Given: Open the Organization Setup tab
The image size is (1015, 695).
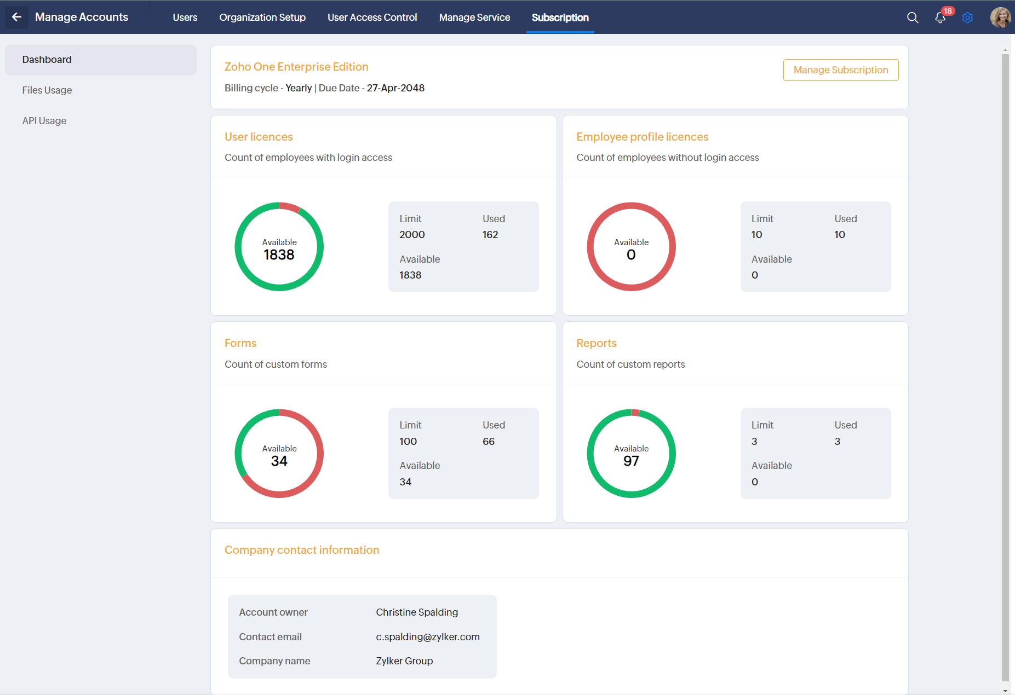Looking at the screenshot, I should [262, 18].
